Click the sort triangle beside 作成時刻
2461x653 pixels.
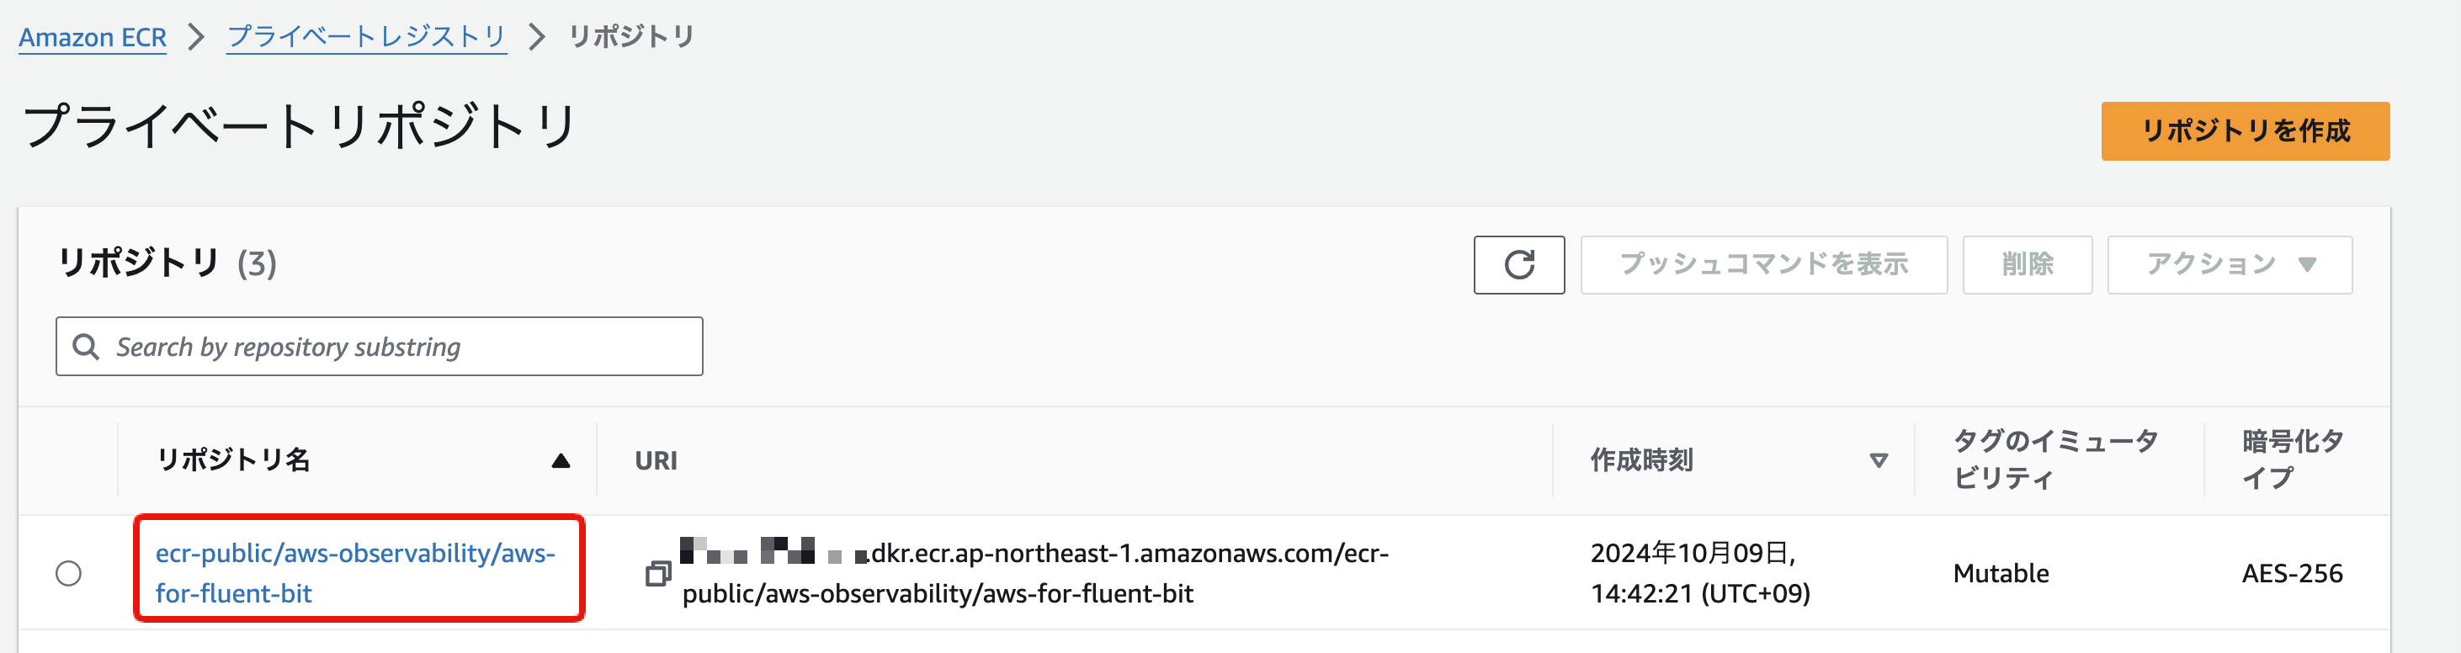[1879, 461]
